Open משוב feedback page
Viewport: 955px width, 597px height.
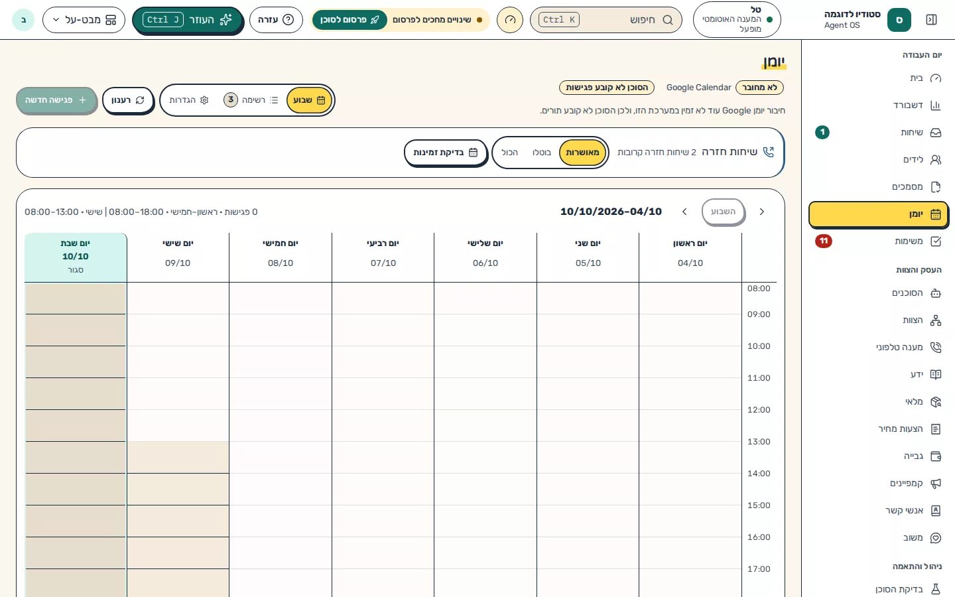coord(878,538)
